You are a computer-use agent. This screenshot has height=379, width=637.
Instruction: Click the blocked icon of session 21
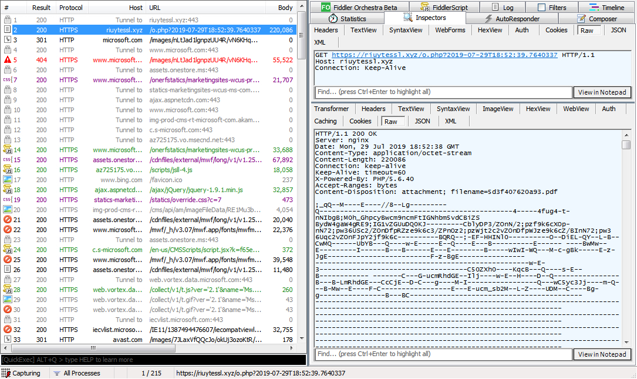7,220
